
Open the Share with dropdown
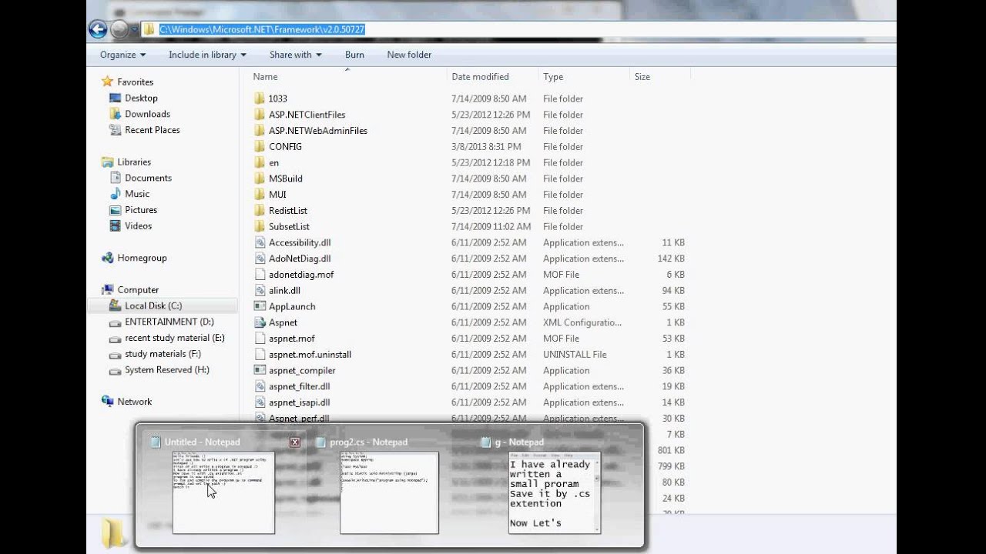tap(295, 55)
